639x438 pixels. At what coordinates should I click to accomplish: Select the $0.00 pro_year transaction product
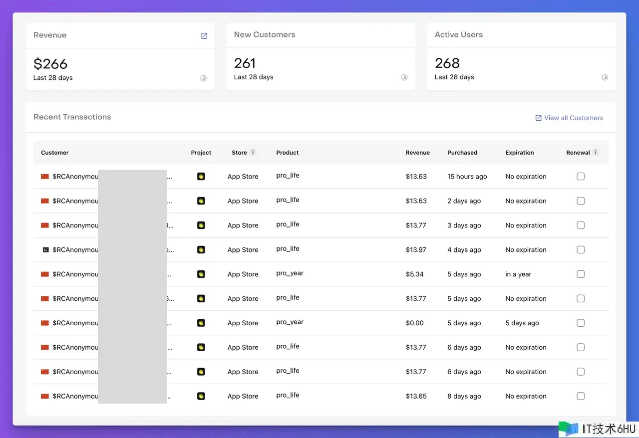[290, 322]
